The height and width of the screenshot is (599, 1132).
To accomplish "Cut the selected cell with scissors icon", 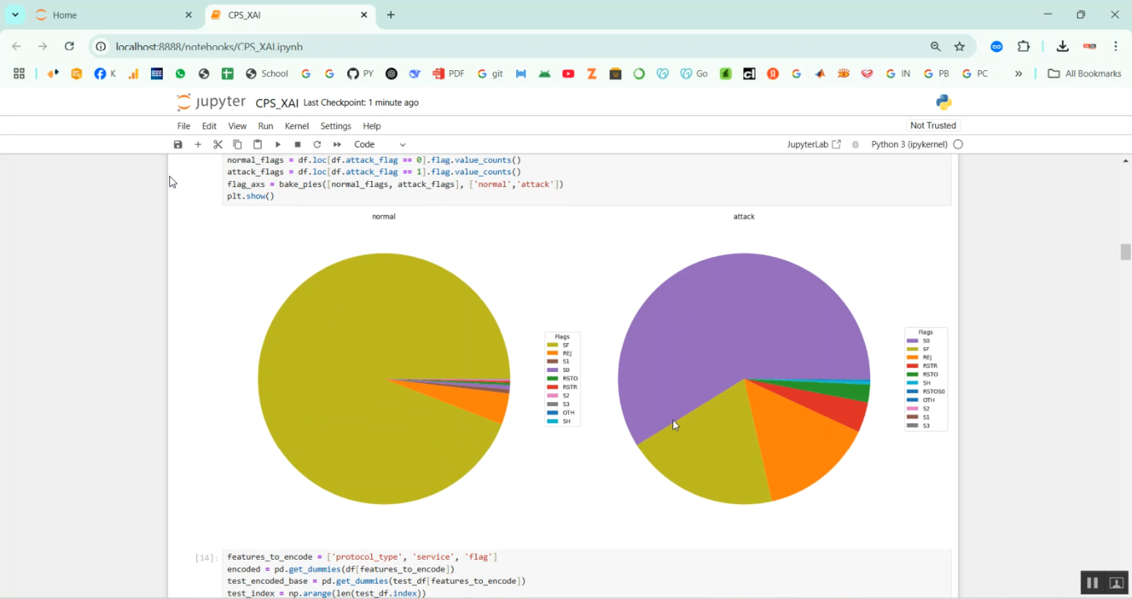I will click(218, 144).
